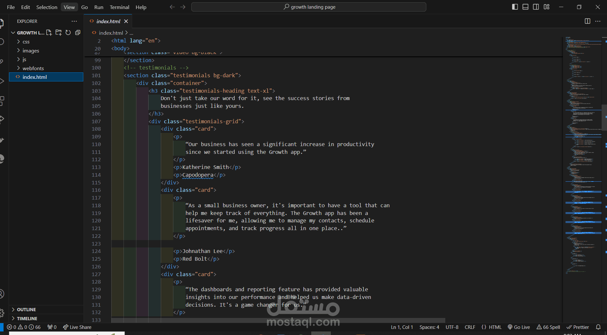Launch Go Live server
The height and width of the screenshot is (335, 607).
[519, 327]
